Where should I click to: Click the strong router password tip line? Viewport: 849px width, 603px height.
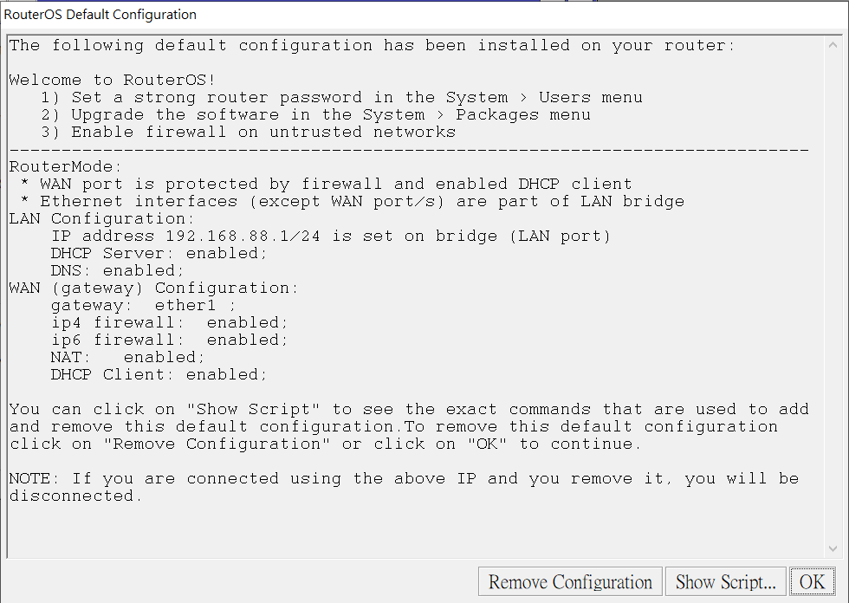(x=341, y=97)
